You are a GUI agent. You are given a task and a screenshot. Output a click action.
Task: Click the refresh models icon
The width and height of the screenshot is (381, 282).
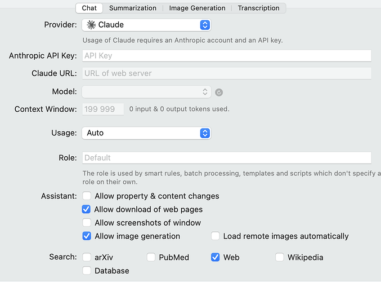pos(219,92)
